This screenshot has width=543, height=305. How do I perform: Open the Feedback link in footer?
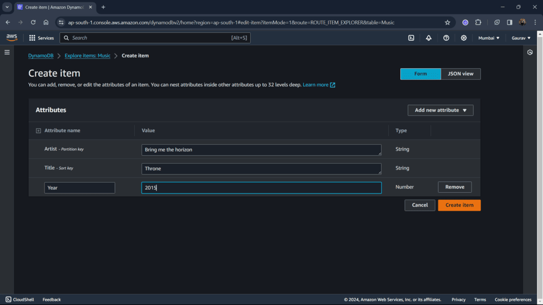51,300
